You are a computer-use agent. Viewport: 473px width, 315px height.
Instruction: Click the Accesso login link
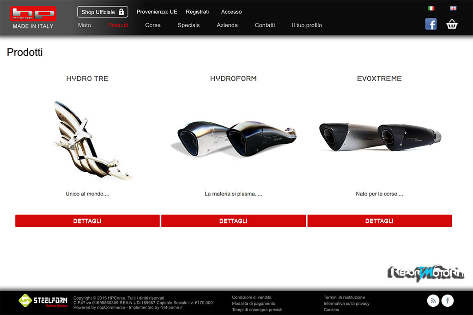pyautogui.click(x=231, y=12)
